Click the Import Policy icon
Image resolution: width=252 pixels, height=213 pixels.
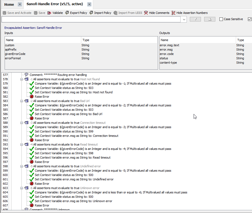tap(91, 13)
